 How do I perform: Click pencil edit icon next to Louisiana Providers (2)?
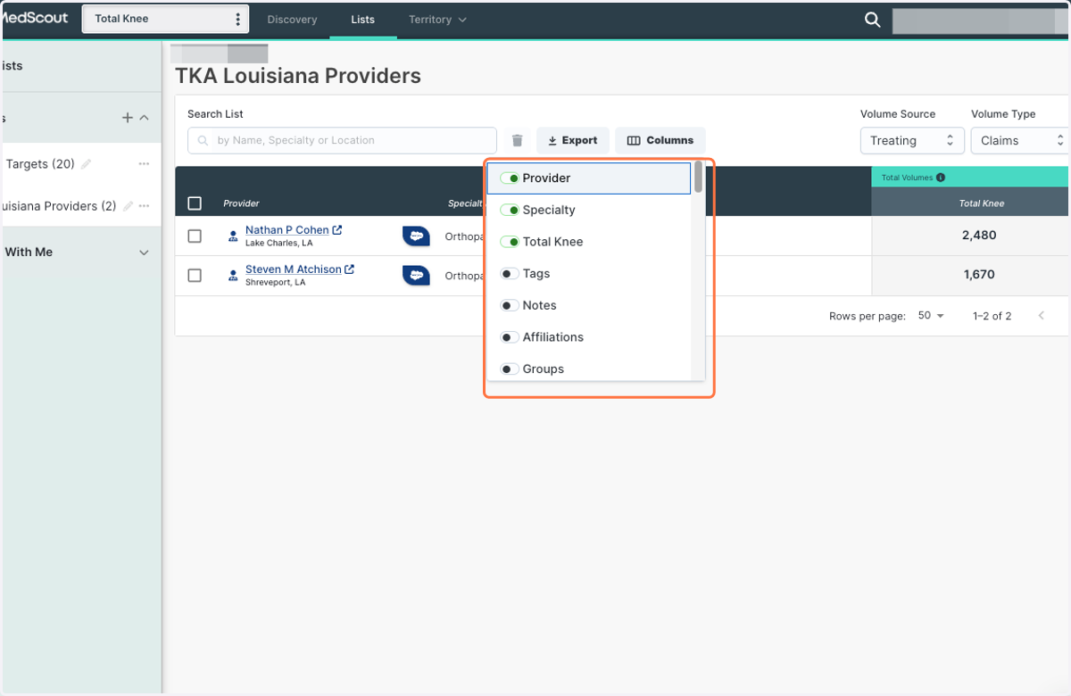pos(128,206)
